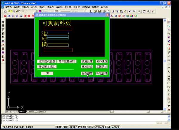Image resolution: width=179 pixels, height=130 pixels.
Task: Toggle ORTHO mode in the status bar
Action: click(73, 127)
